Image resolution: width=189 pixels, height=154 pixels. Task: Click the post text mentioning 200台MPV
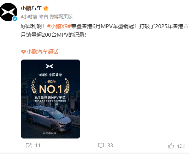[54, 35]
